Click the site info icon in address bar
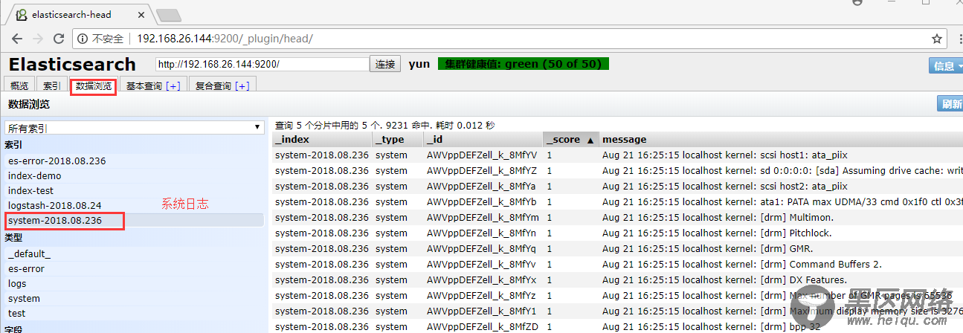 [x=83, y=39]
